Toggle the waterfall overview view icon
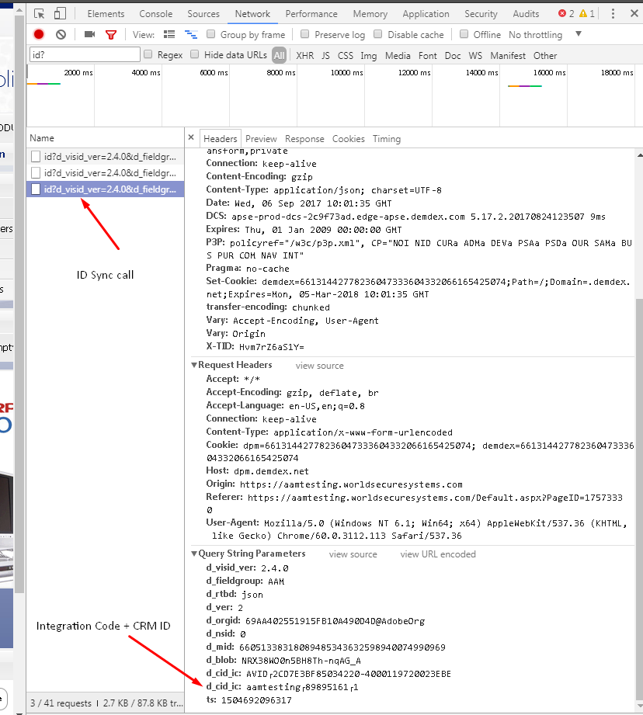The image size is (643, 715). point(190,34)
